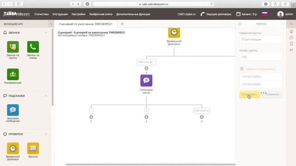Viewport: 296px width, 166px height.
Task: Open the Телефонная книга menu
Action: pos(101,14)
